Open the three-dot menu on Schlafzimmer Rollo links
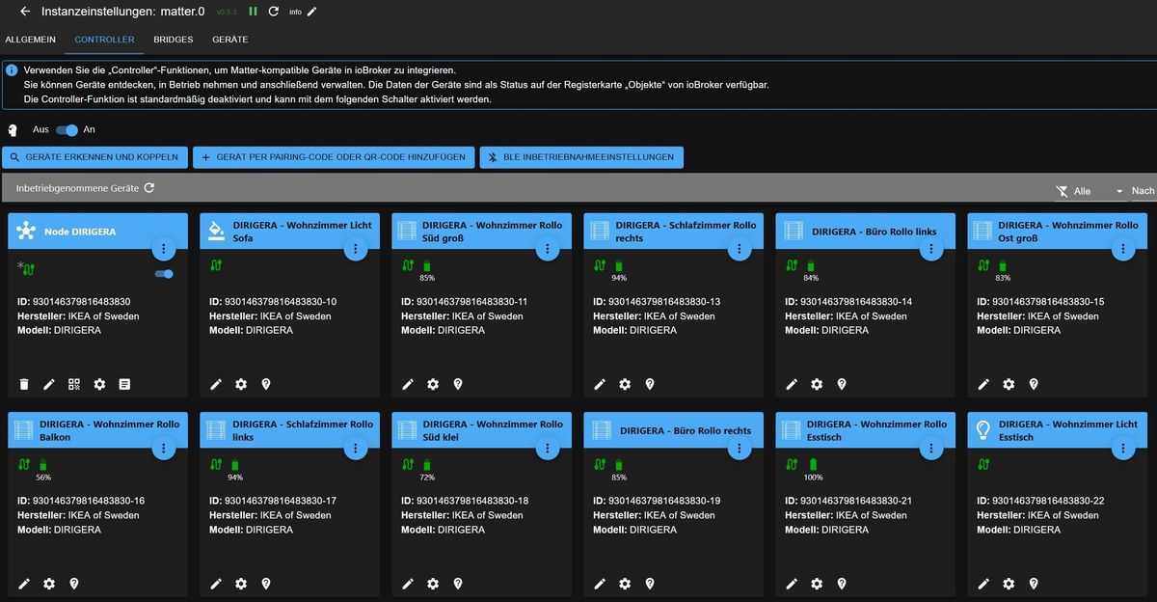Screen dimensions: 1157x602 [x=356, y=449]
